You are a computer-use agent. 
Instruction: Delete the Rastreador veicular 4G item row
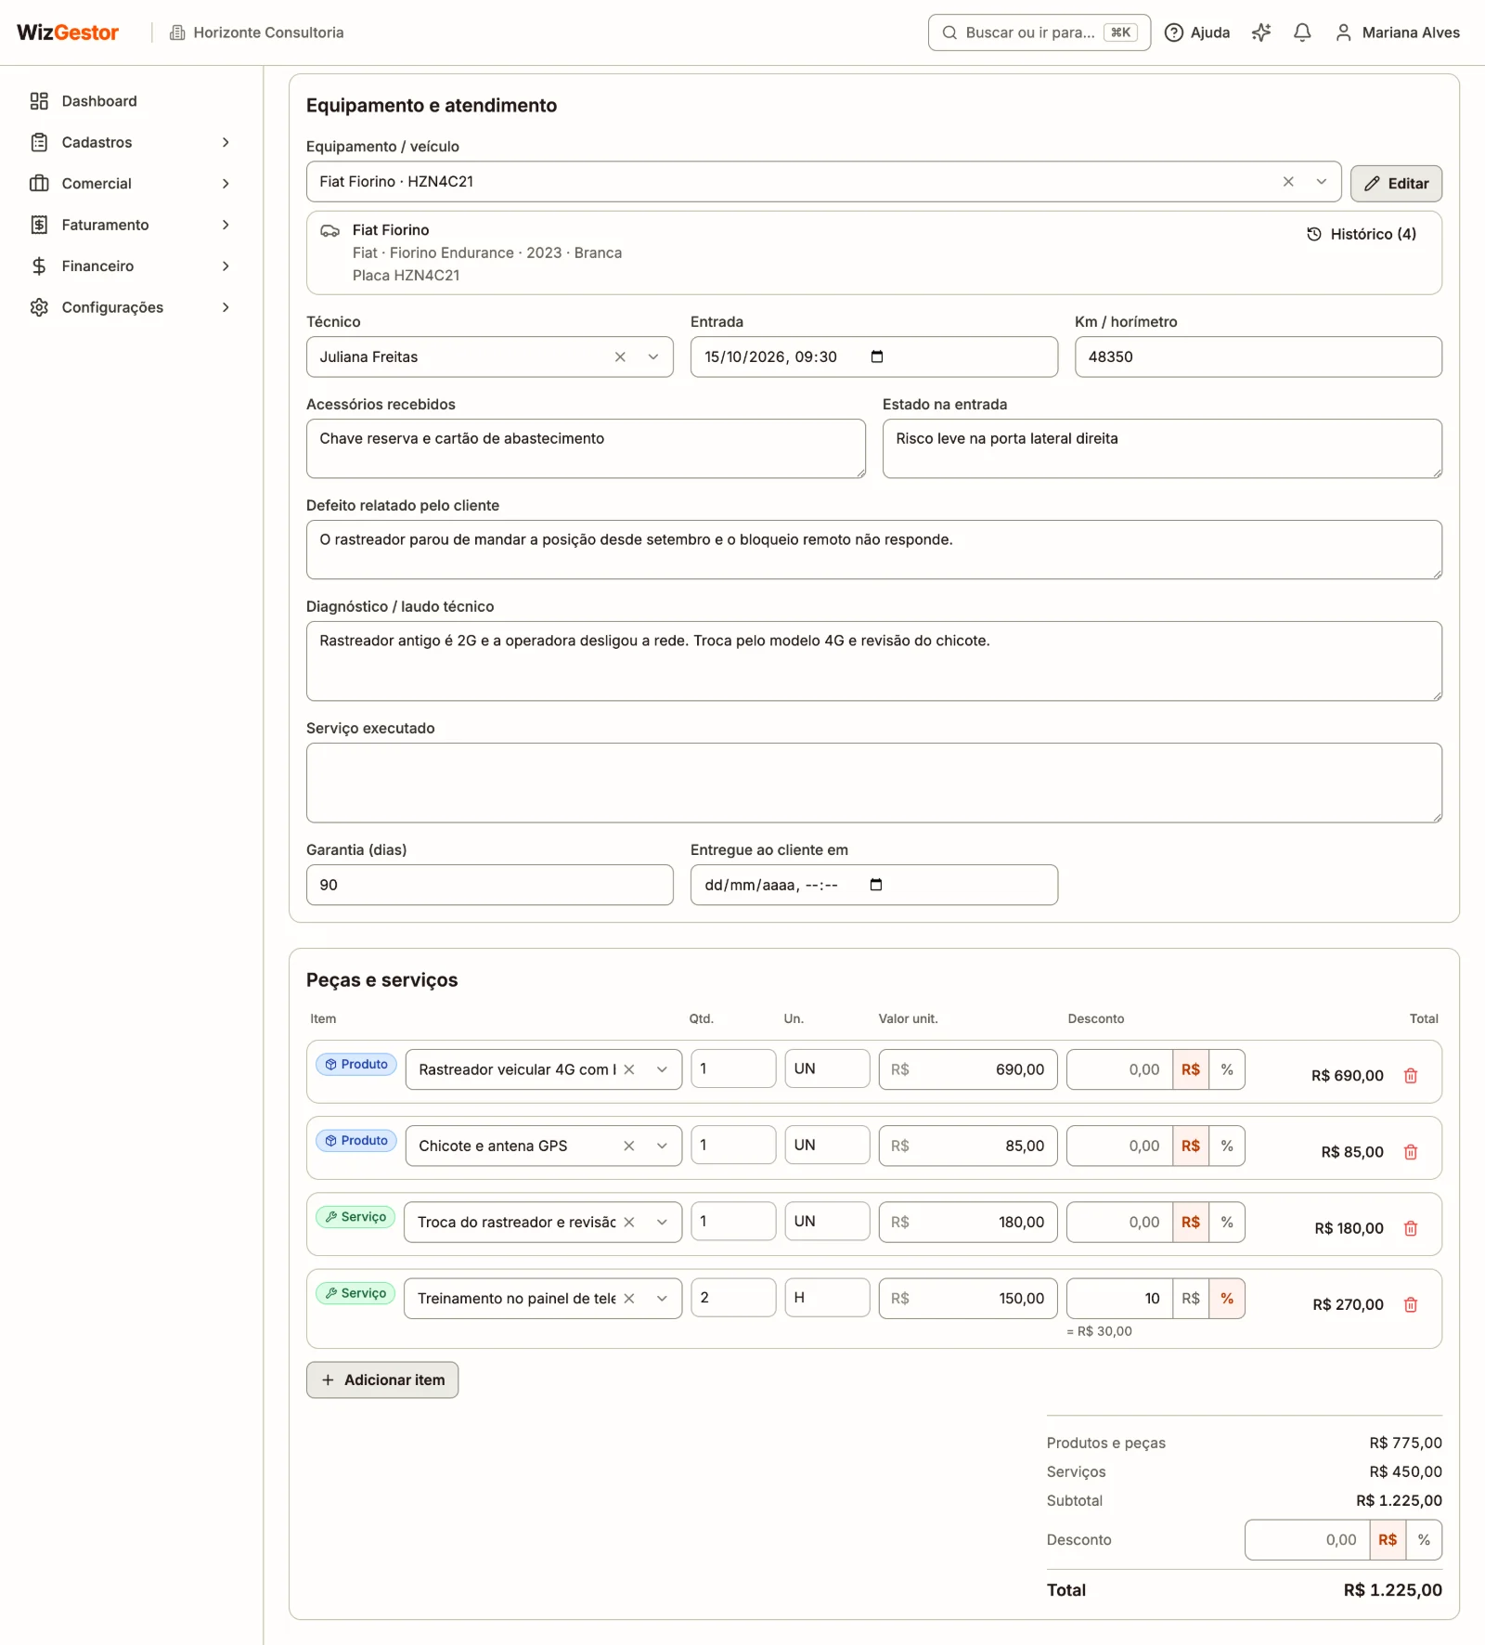pyautogui.click(x=1411, y=1076)
